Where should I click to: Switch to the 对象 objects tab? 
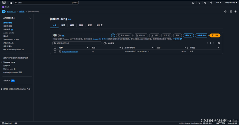54,25
